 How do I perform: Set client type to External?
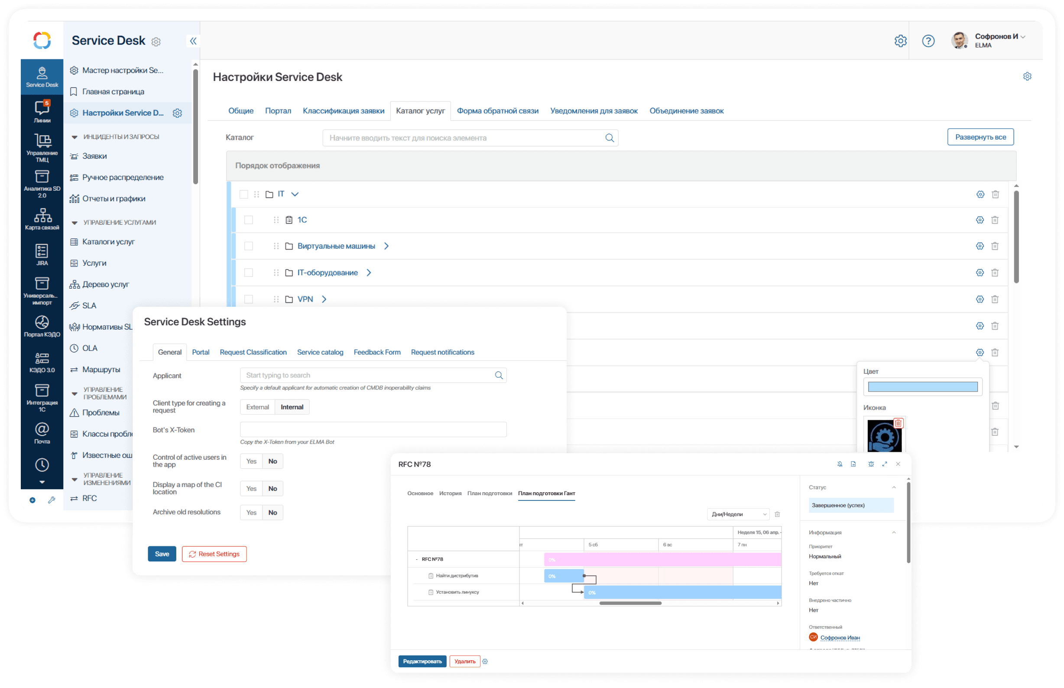tap(257, 407)
